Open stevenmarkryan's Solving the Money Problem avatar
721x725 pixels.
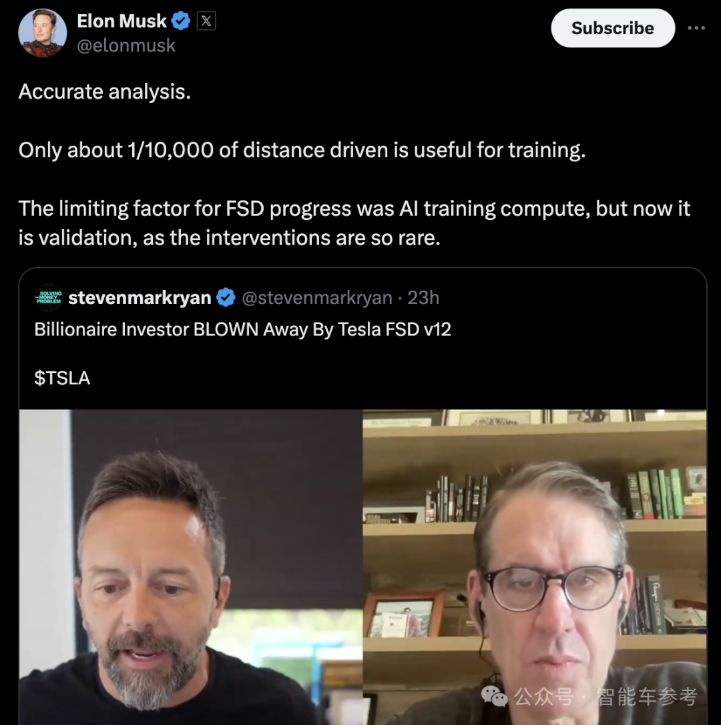coord(49,297)
